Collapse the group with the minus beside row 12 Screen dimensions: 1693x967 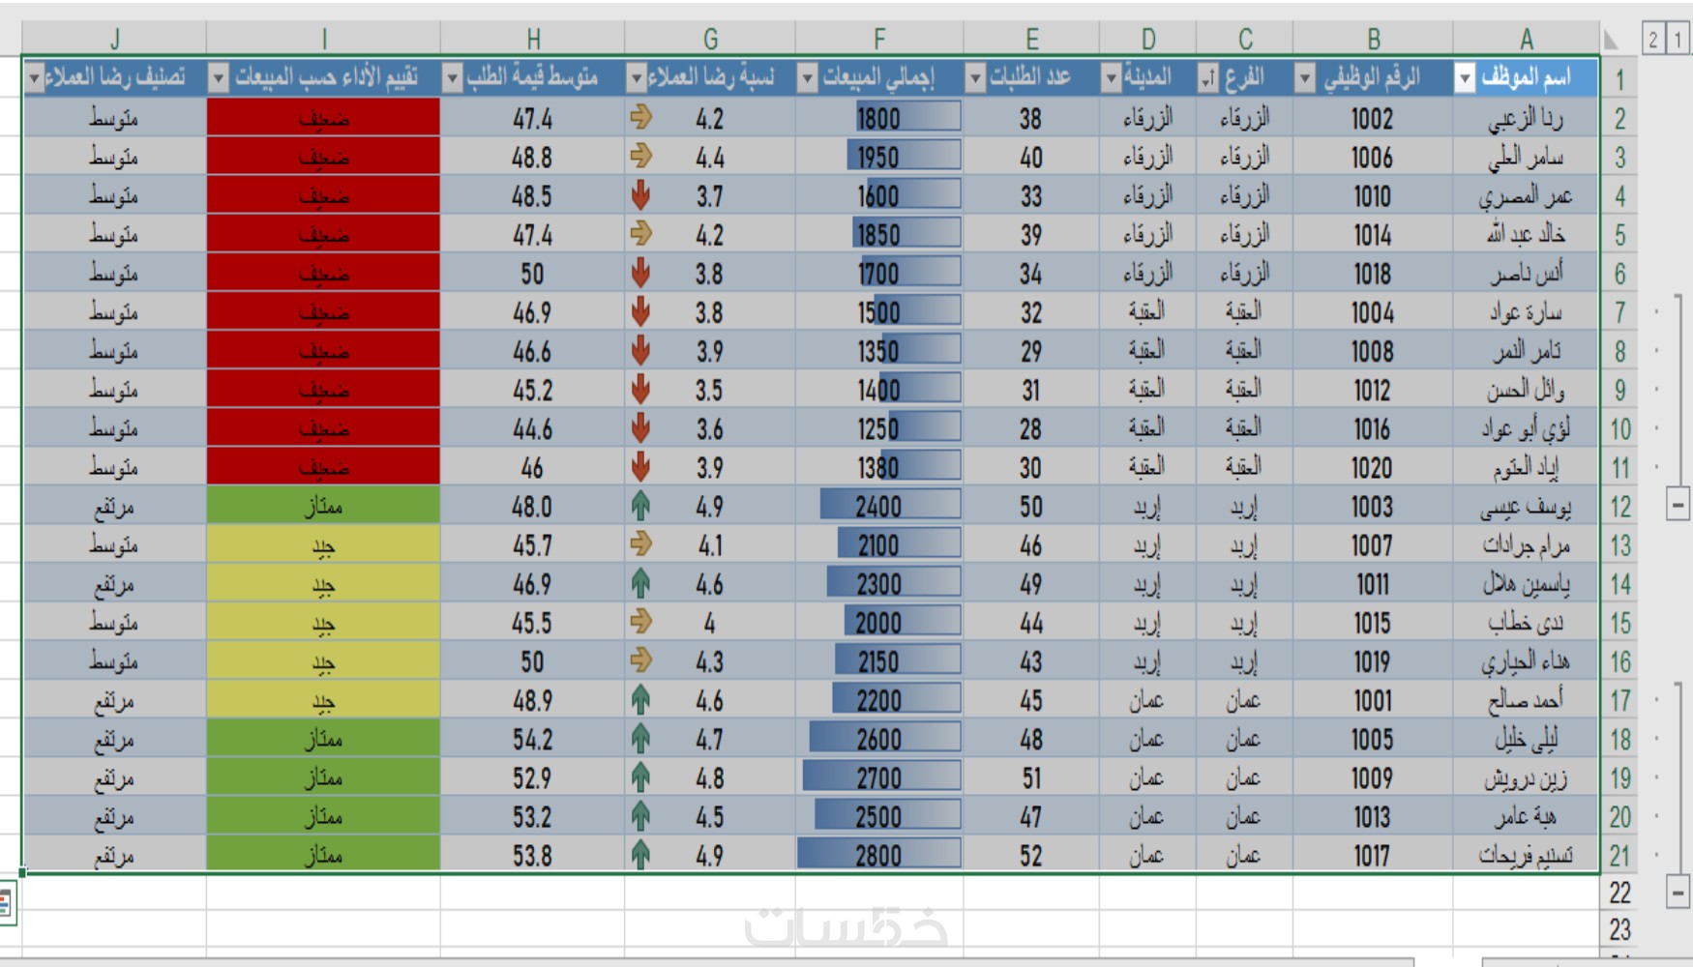1678,505
